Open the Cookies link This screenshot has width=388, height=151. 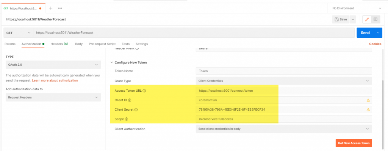point(375,44)
